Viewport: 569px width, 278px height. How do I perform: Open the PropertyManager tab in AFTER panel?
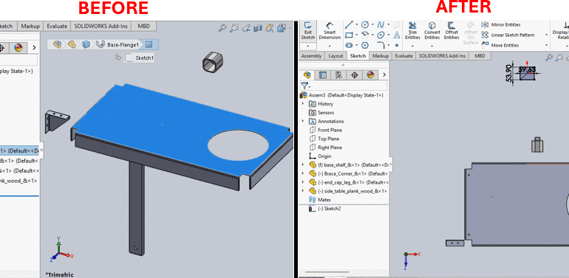click(x=323, y=75)
